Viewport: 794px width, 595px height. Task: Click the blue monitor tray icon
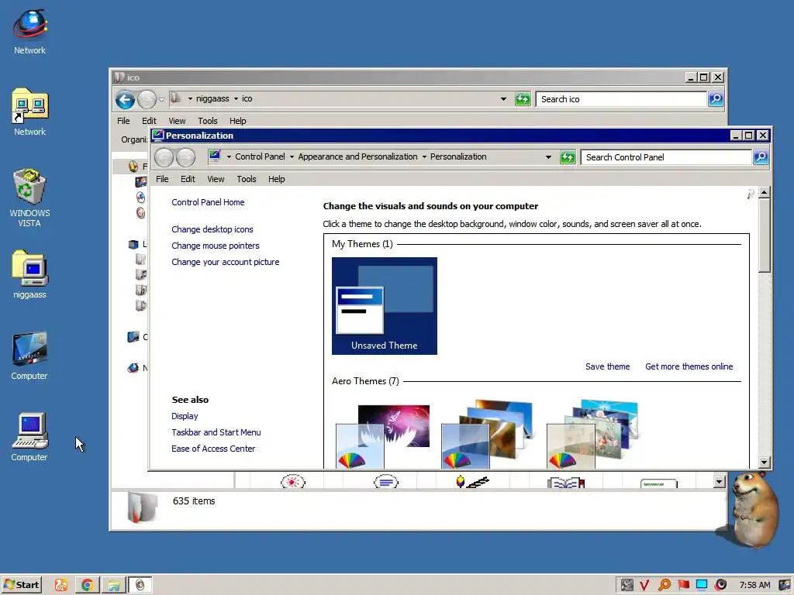pos(702,585)
